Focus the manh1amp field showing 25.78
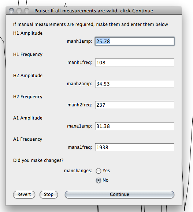Viewport: 193px width, 212px height. tap(135, 41)
